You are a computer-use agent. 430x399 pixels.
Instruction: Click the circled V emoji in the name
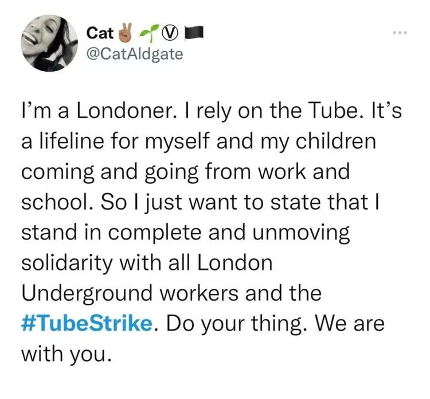pos(170,34)
